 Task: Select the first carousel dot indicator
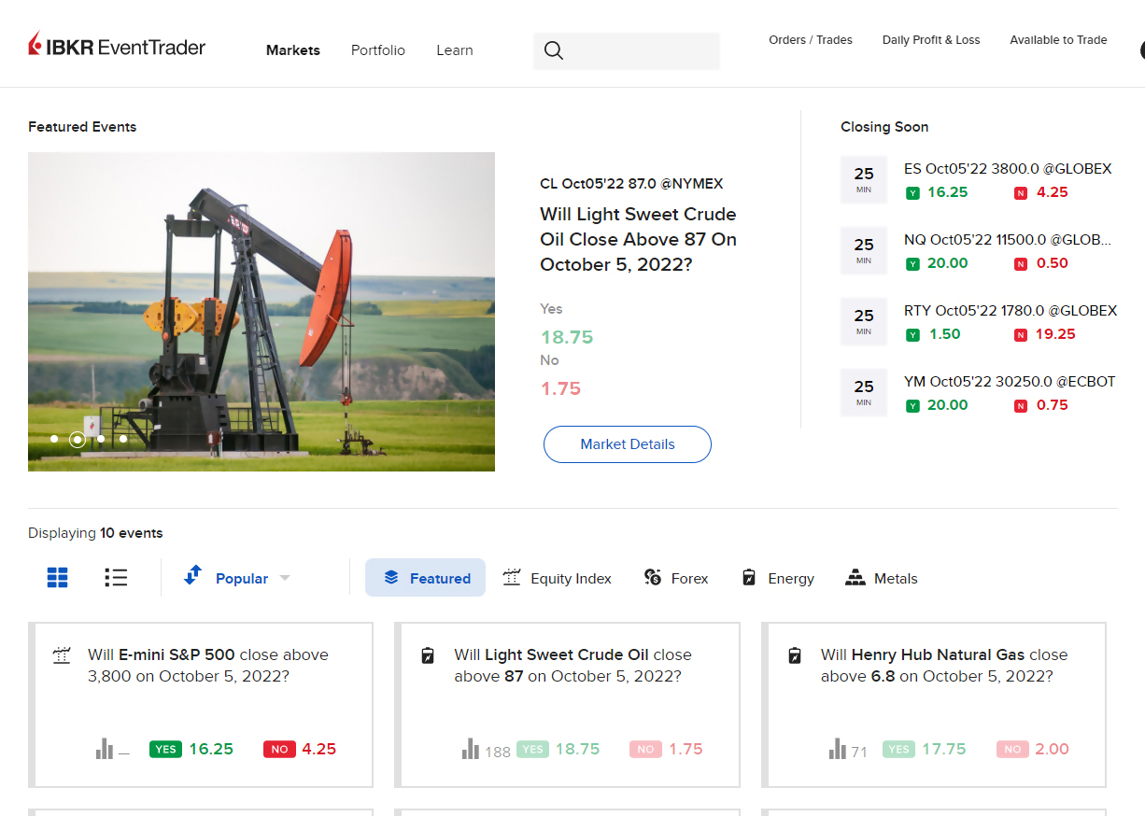tap(54, 439)
